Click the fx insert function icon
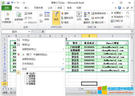This screenshot has width=135, height=96. 43,32
